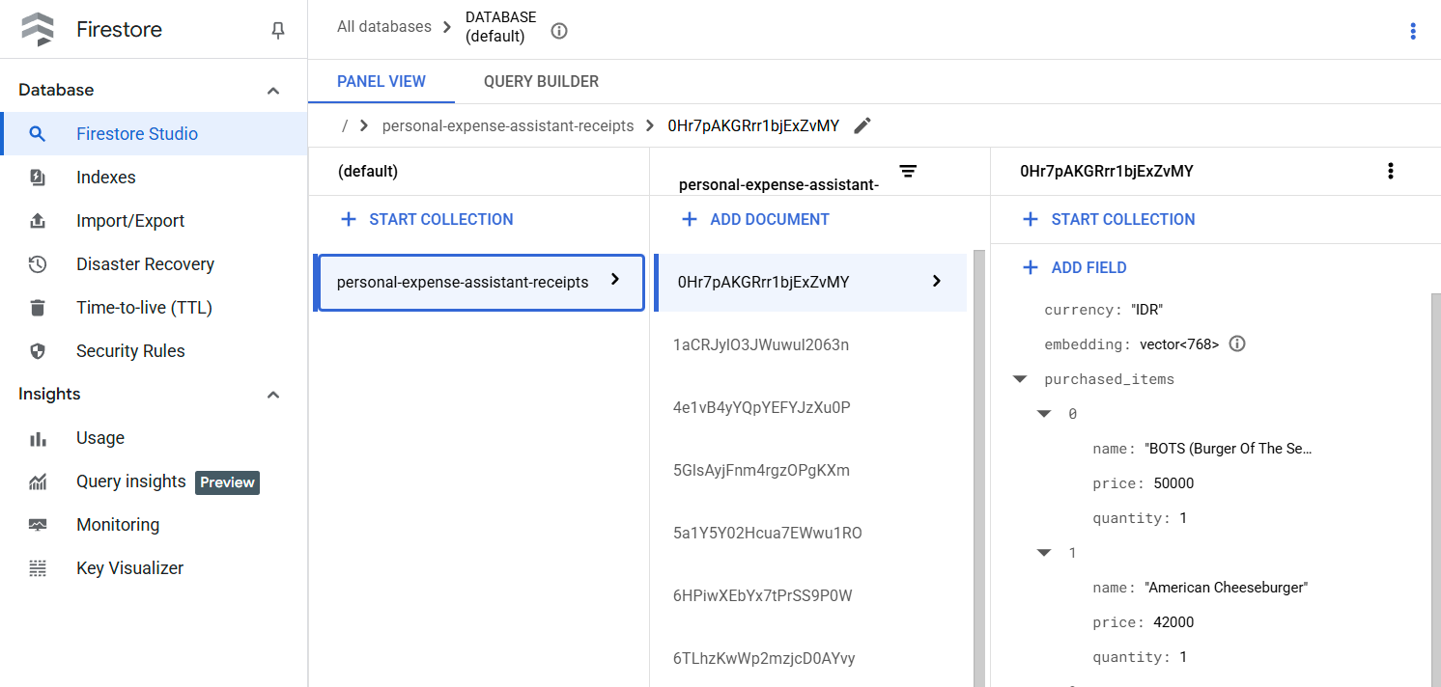This screenshot has width=1441, height=687.
Task: Go to All databases breadcrumb
Action: coord(383,27)
